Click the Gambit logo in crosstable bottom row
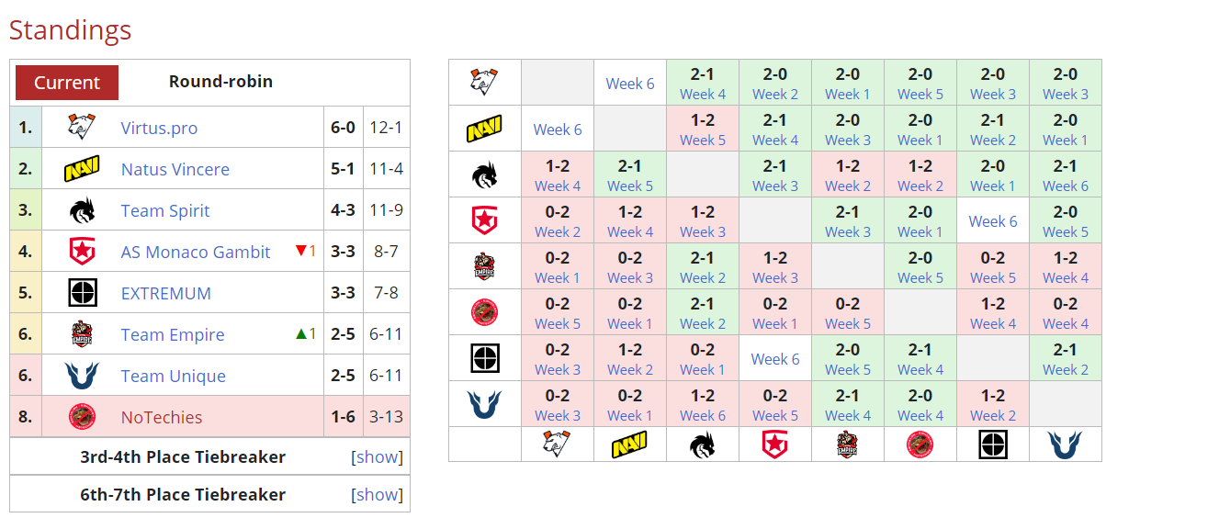Screen dimensions: 1219x529 coord(775,445)
